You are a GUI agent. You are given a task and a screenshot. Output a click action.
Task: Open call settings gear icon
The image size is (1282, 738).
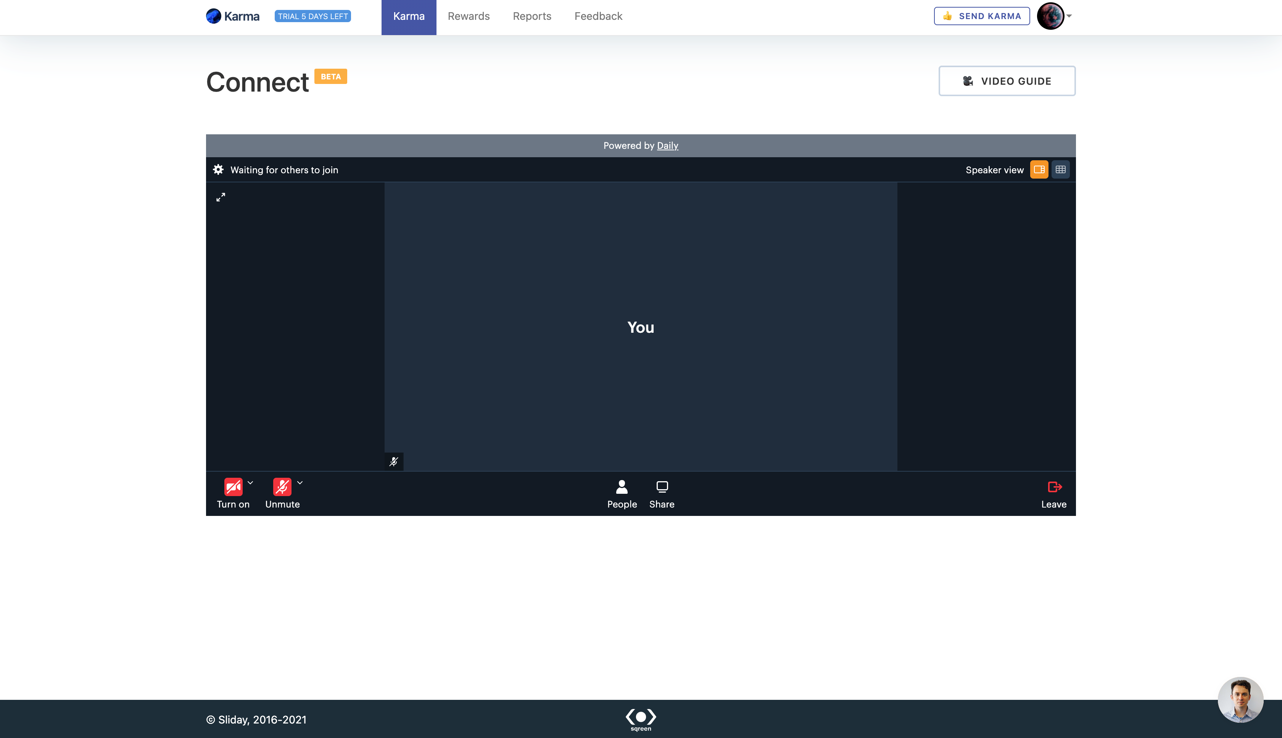[x=218, y=170]
